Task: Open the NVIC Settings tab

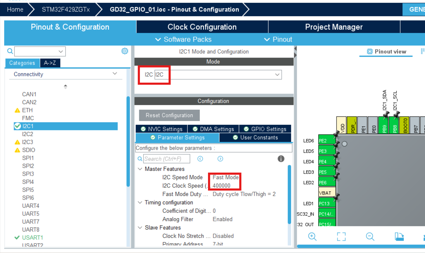Action: point(162,129)
